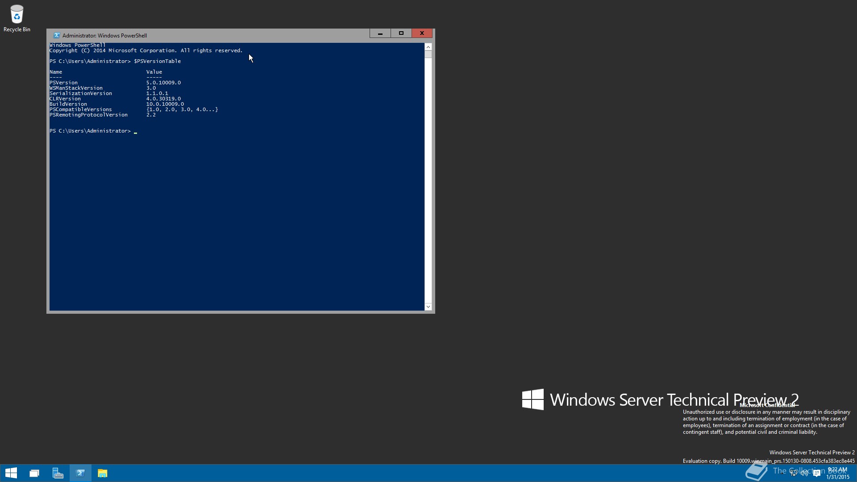This screenshot has width=857, height=482.
Task: Click the PSCompatibleVersions row name
Action: [x=81, y=109]
